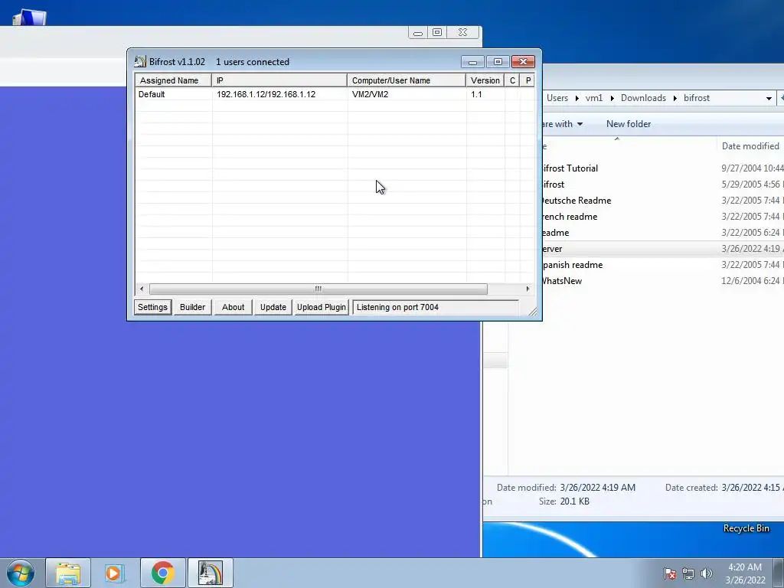Click the About button in Bifrost
784x588 pixels.
[233, 307]
